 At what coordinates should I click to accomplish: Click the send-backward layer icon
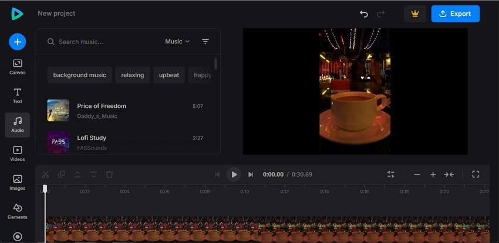(x=93, y=174)
